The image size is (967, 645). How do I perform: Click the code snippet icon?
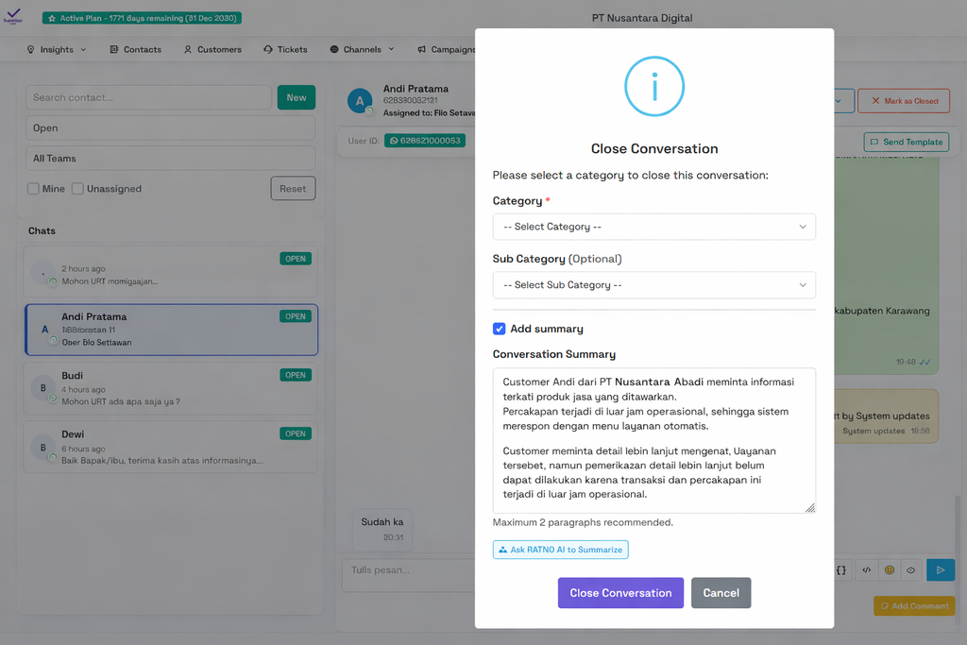pyautogui.click(x=866, y=569)
